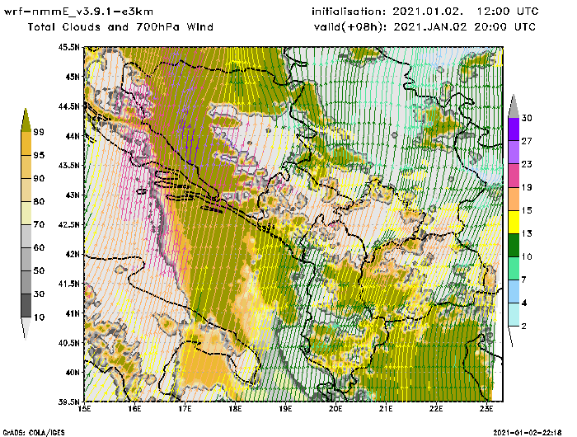Click the '43N' latitude label
Viewport: 577px width, 437px height.
tap(73, 195)
